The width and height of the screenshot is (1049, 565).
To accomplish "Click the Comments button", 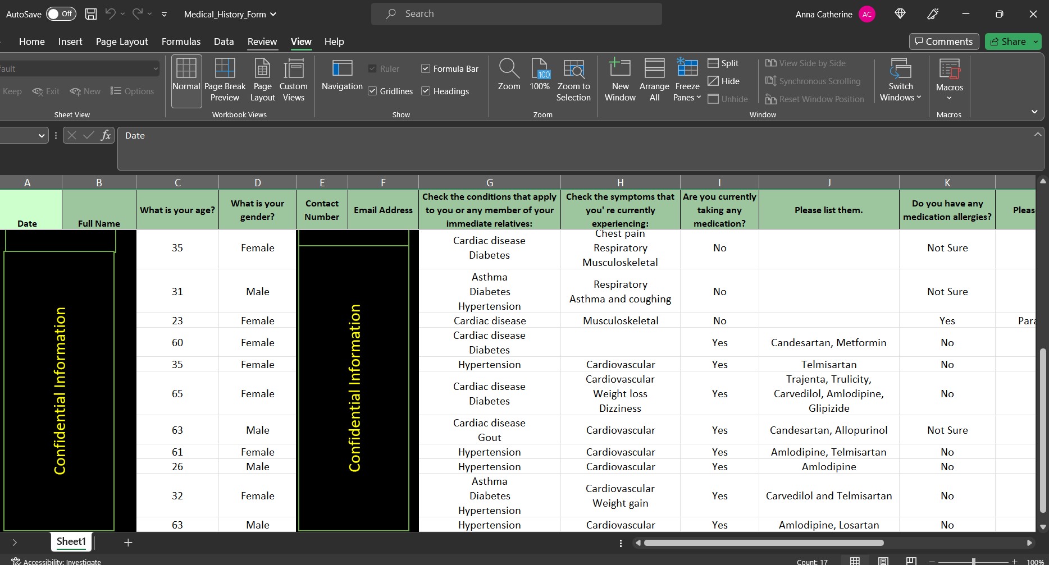I will click(944, 42).
